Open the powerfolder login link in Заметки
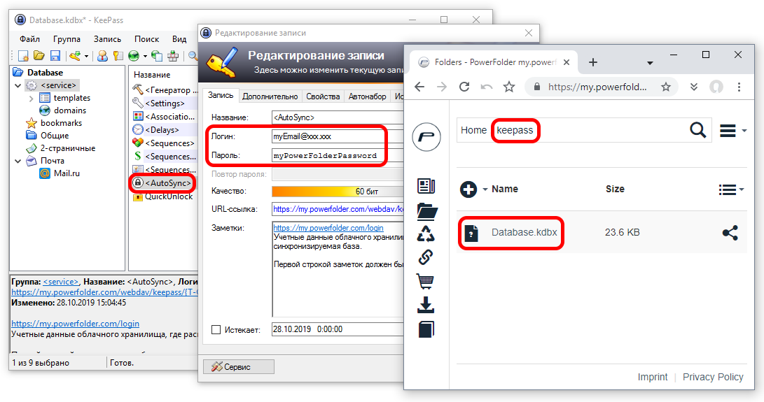Viewport: 764px width, 402px height. (x=328, y=228)
